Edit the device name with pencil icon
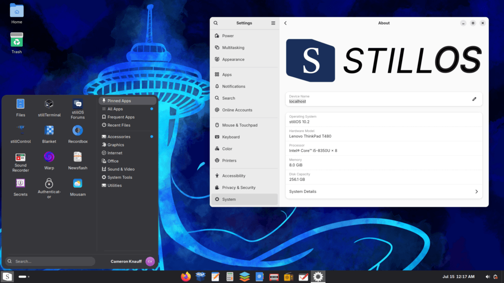This screenshot has height=283, width=504. pos(474,99)
